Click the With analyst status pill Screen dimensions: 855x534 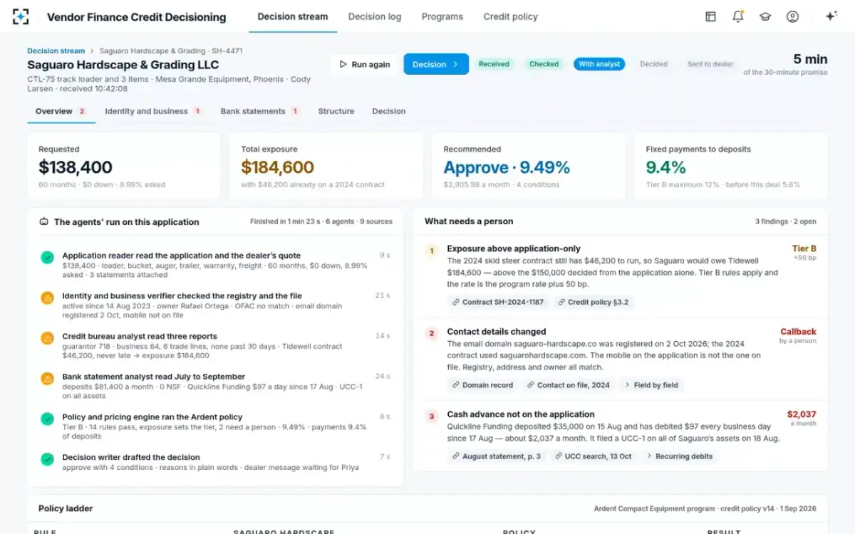point(599,64)
